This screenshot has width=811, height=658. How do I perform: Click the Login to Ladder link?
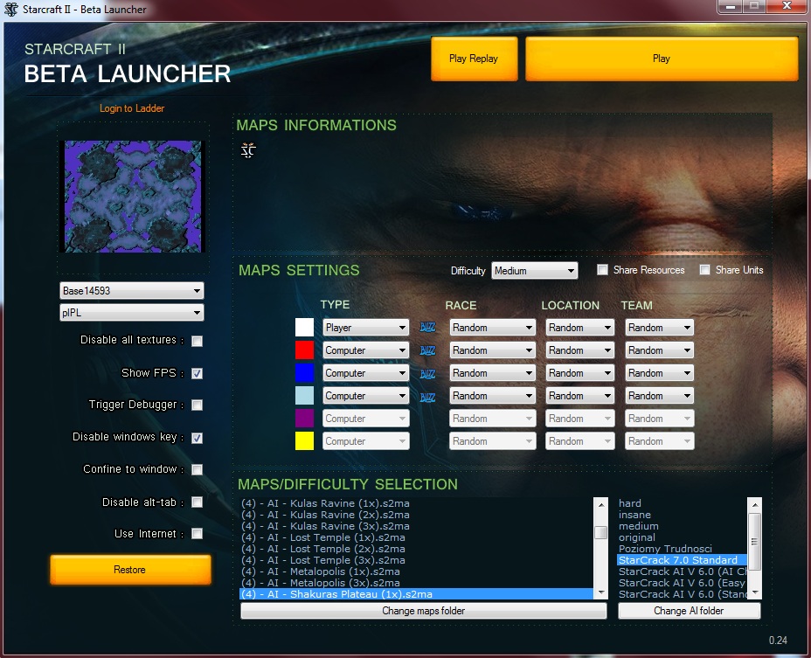coord(132,108)
